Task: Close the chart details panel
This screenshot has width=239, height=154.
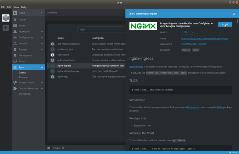Action: 234,14
